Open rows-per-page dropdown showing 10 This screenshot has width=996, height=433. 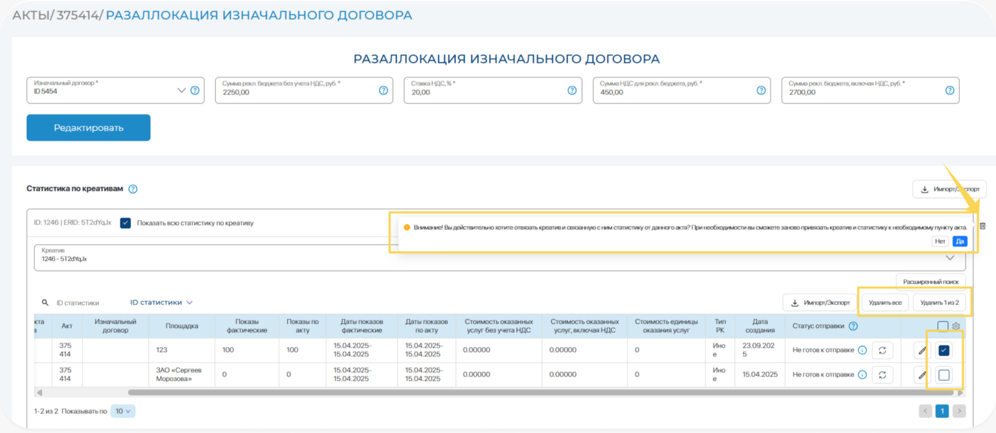(123, 411)
